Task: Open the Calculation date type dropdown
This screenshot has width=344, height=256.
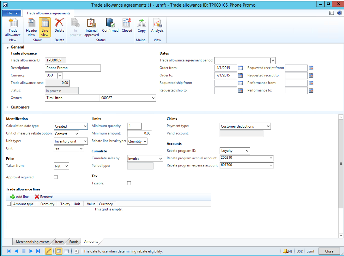Action: coord(85,126)
